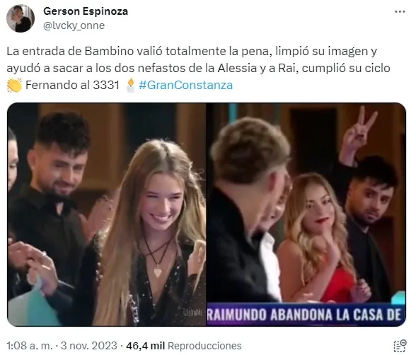Click the right half showing the peace sign
Viewport: 416px width, 355px height.
pyautogui.click(x=306, y=214)
